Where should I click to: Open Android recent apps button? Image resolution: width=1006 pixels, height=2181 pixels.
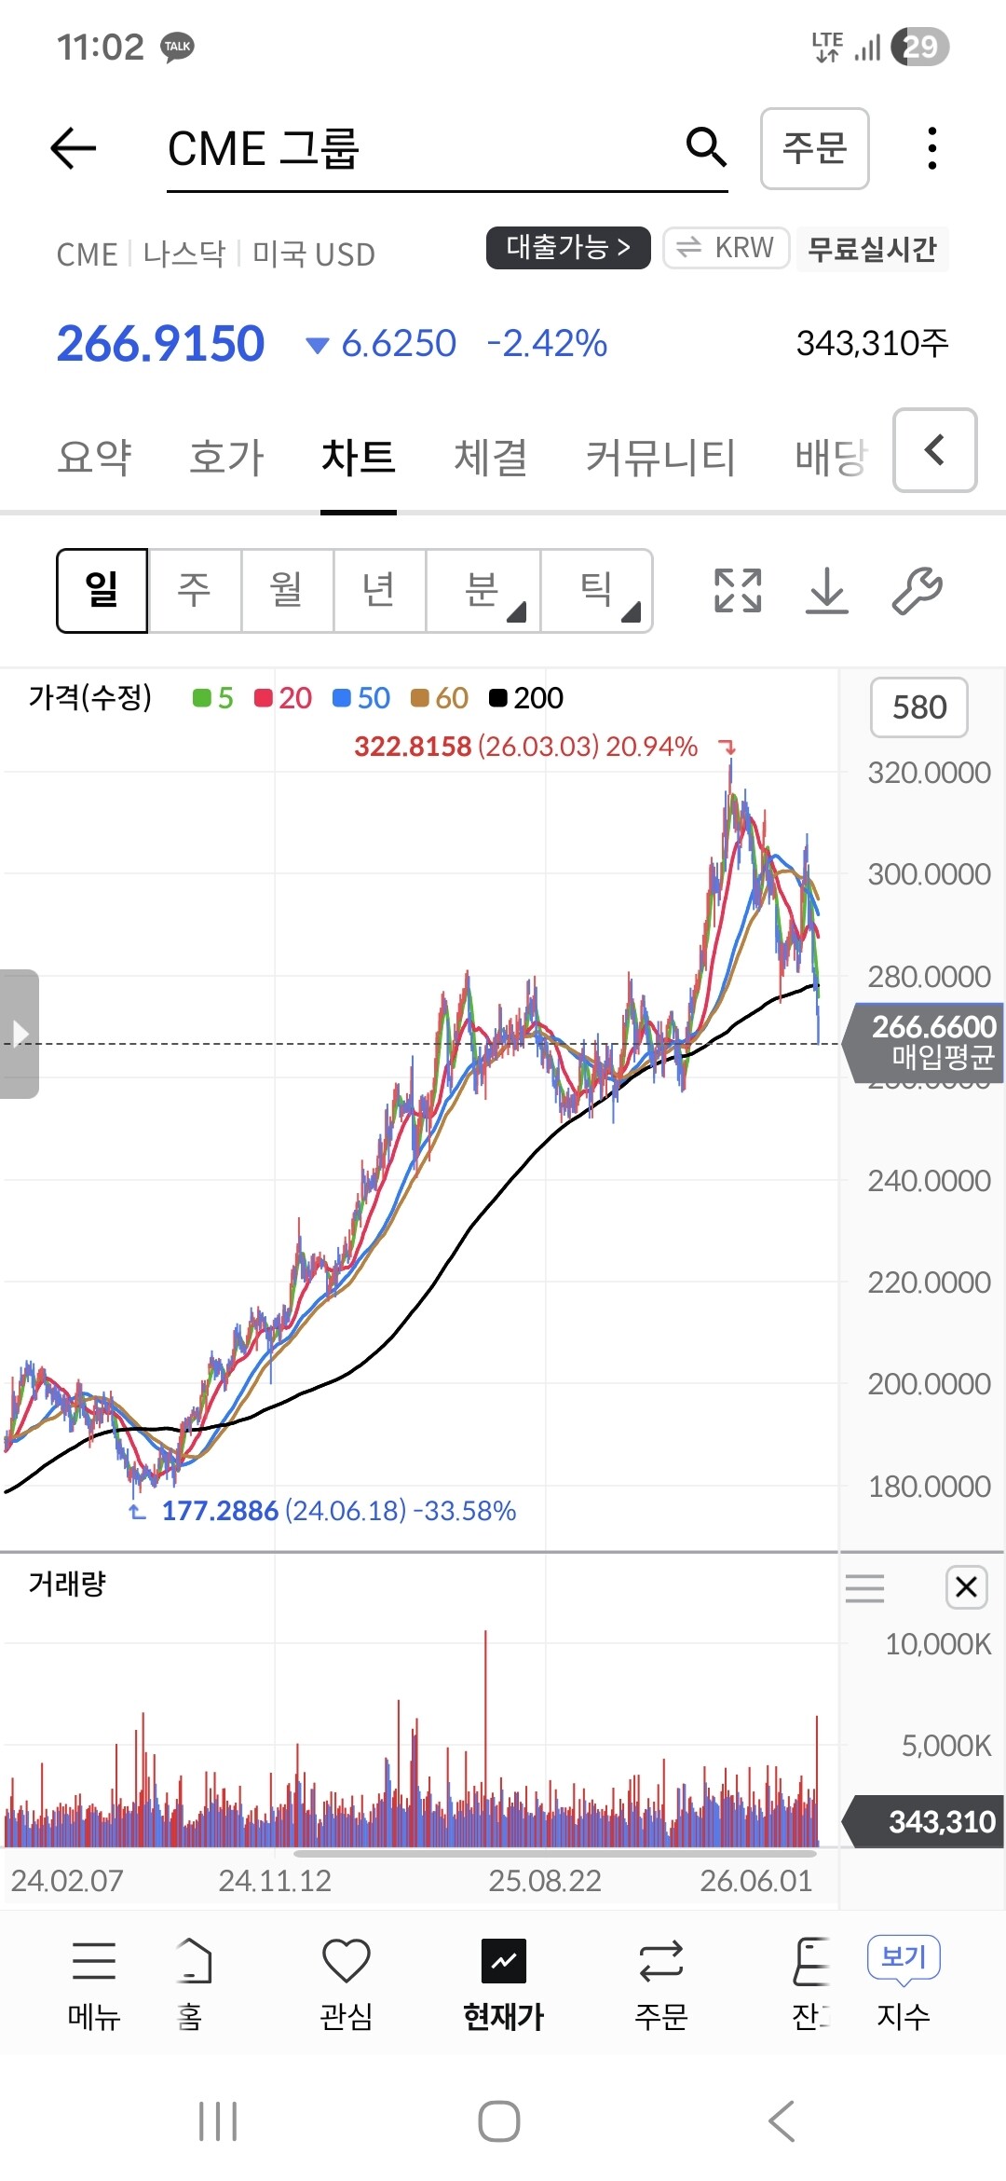pyautogui.click(x=219, y=2122)
